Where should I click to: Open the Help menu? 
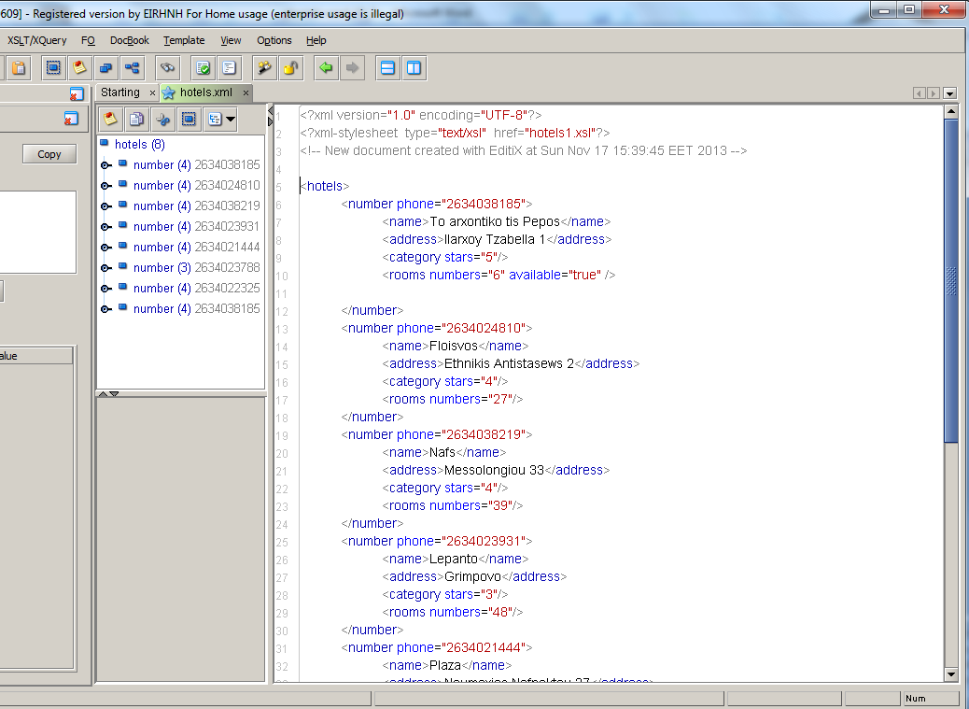[316, 40]
